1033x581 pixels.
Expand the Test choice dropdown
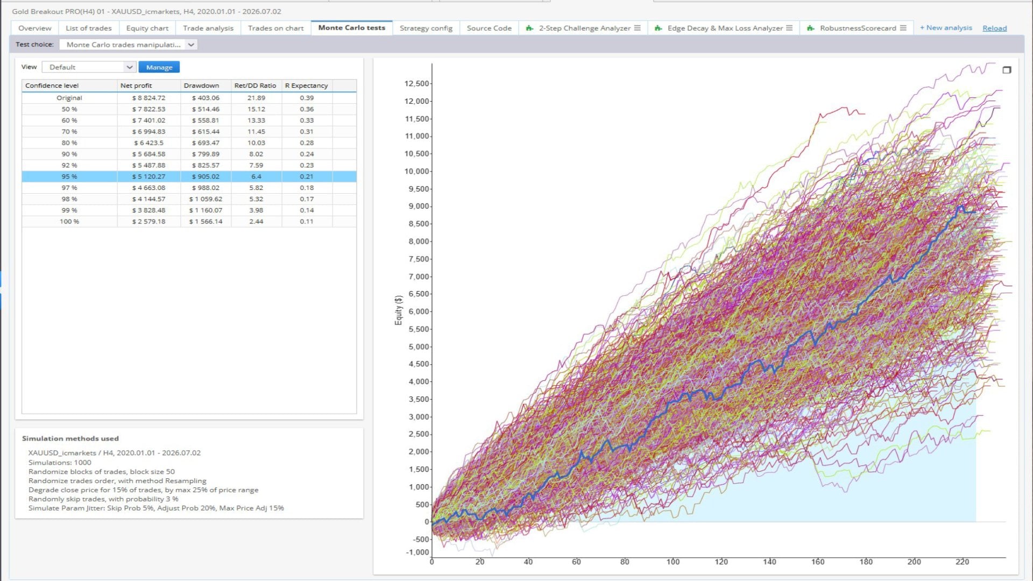[129, 45]
